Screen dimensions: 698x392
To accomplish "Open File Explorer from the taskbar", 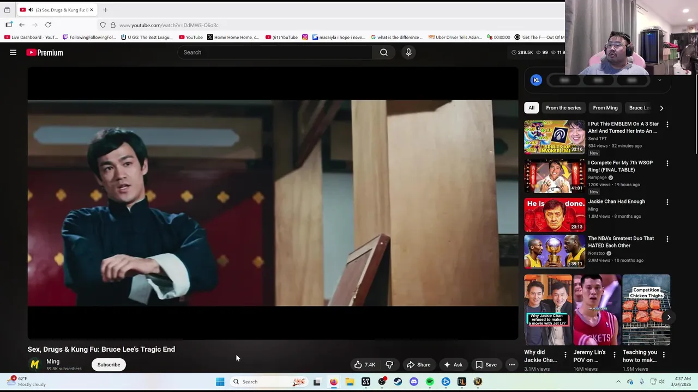I will tap(350, 382).
